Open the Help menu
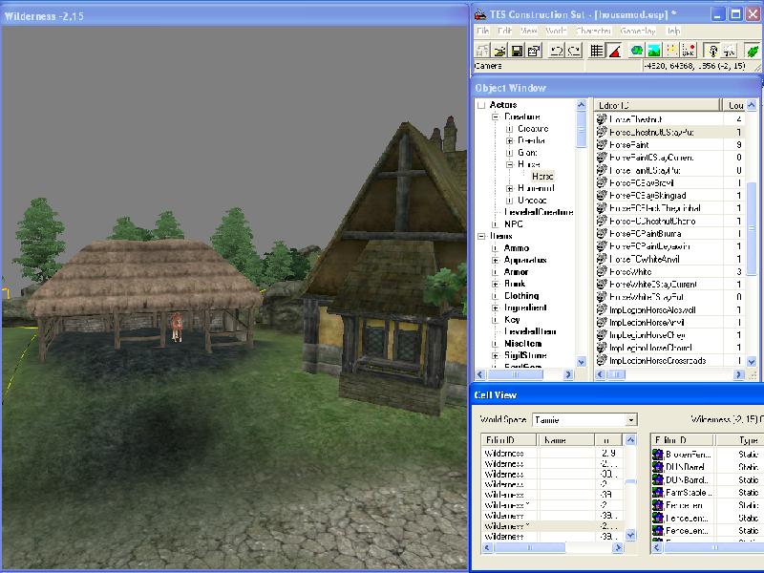Screen dimensions: 764x573 point(673,31)
